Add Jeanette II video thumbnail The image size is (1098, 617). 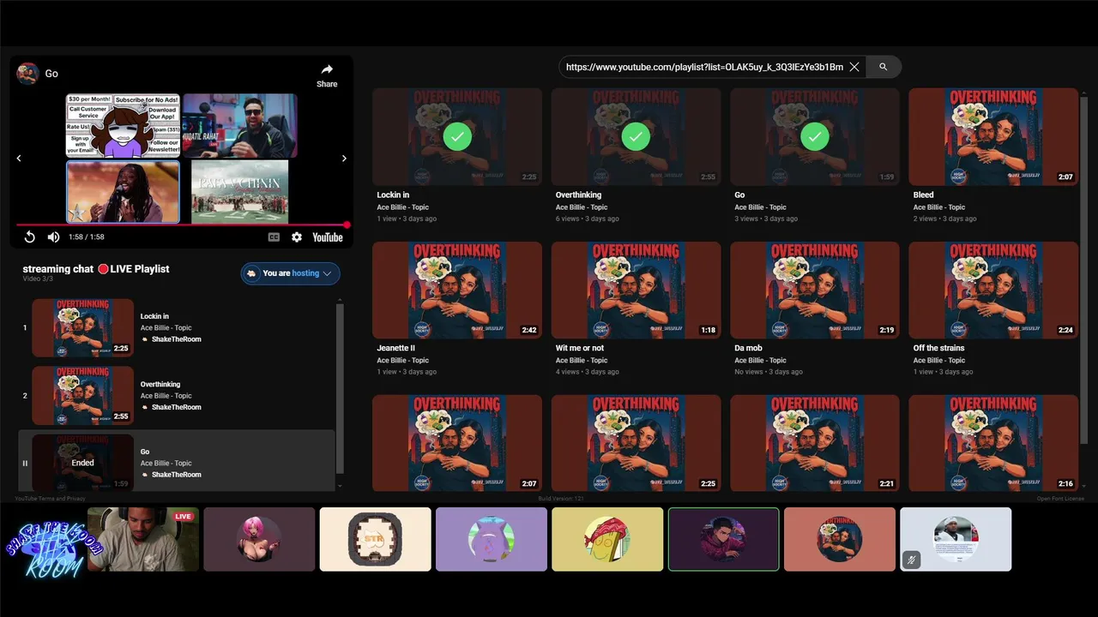coord(457,290)
